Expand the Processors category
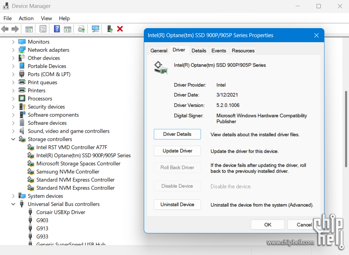349x255 pixels. pyautogui.click(x=13, y=98)
